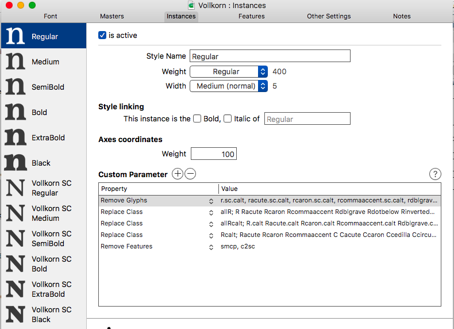Switch to the Masters tab

tap(111, 16)
